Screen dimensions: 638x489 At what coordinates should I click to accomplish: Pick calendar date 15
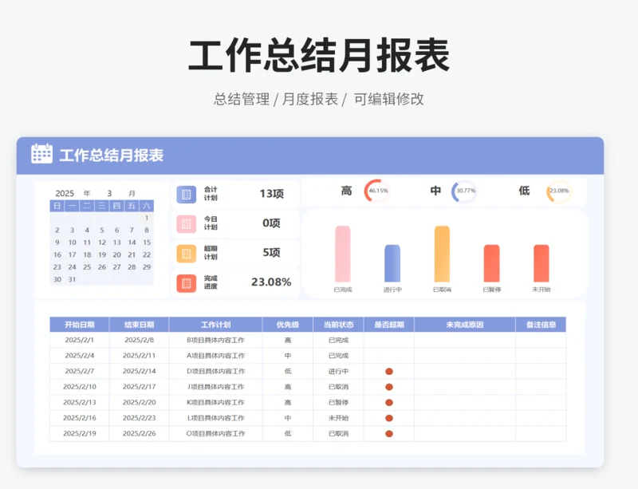click(x=147, y=243)
